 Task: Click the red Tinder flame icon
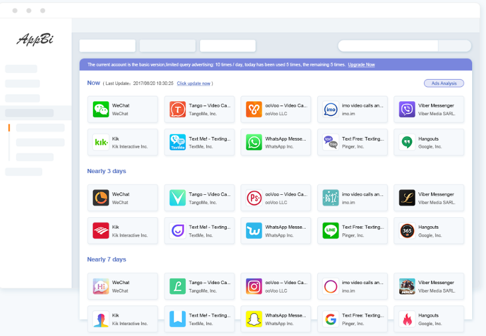coord(407,319)
